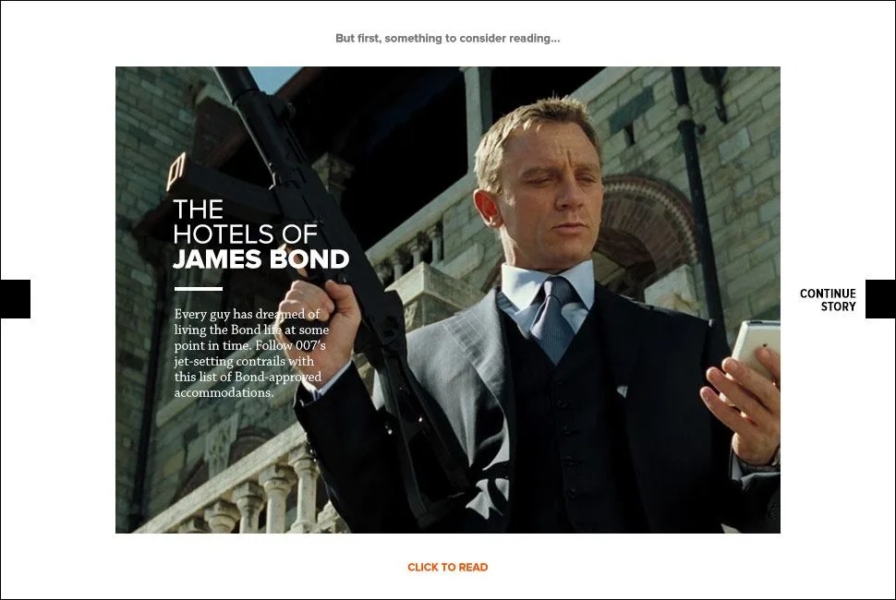Click the blue necktie in the photo
The height and width of the screenshot is (600, 896).
click(553, 319)
